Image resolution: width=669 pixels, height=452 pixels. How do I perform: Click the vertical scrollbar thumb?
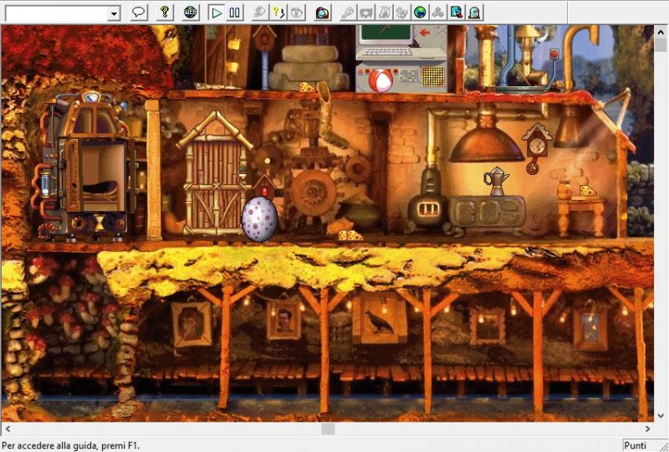[x=661, y=45]
